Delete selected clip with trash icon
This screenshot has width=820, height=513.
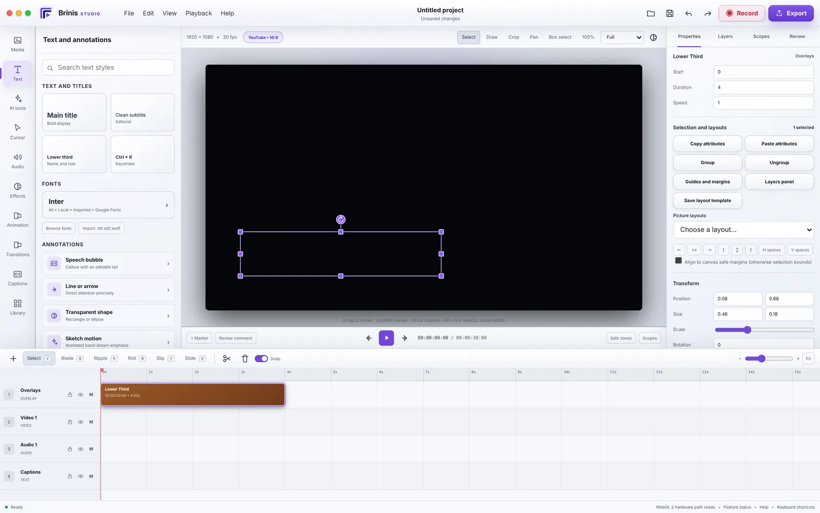tap(245, 359)
